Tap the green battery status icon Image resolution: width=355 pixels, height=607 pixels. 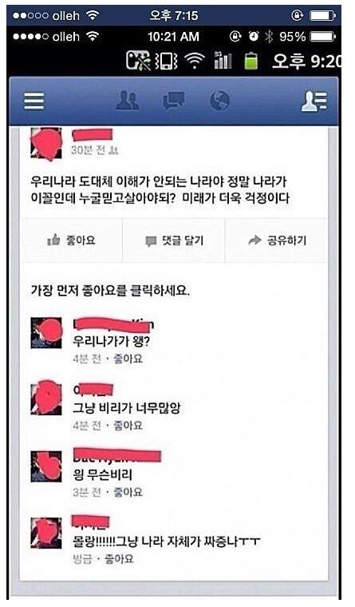(x=251, y=61)
